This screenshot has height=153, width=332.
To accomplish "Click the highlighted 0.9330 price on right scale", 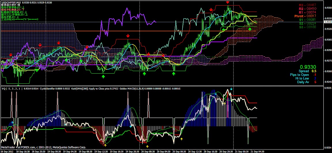I will pyautogui.click(x=328, y=22).
